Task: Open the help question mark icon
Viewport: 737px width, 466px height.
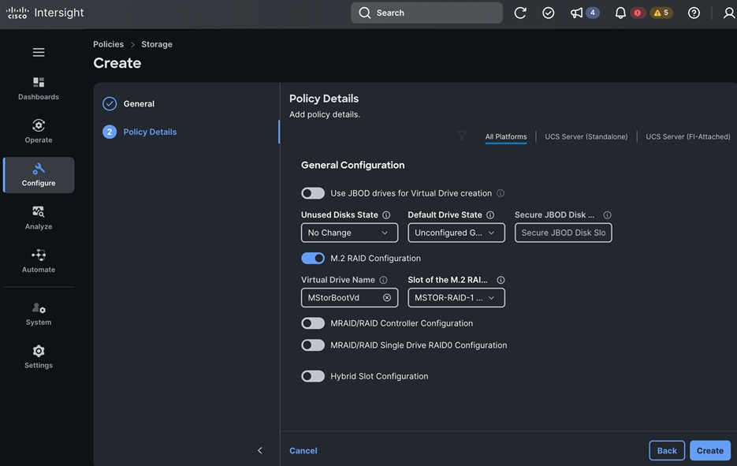Action: tap(694, 13)
